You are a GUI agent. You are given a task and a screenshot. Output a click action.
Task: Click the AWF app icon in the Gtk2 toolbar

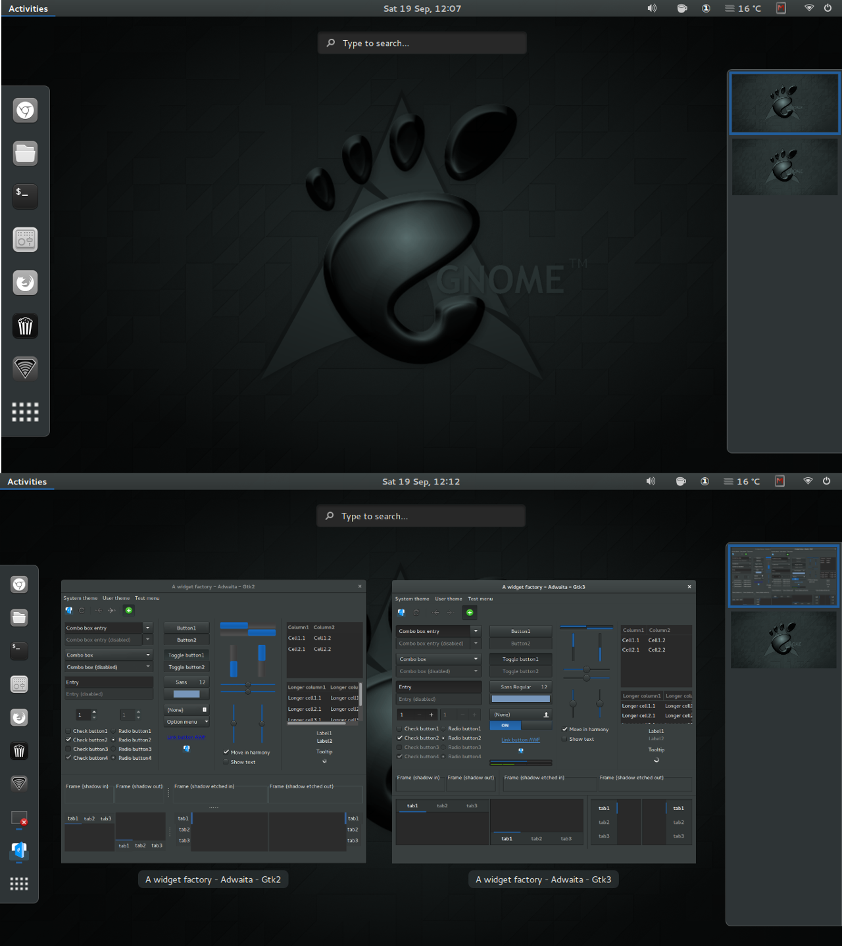tap(70, 610)
